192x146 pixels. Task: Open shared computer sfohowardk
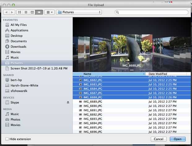(x=37, y=91)
